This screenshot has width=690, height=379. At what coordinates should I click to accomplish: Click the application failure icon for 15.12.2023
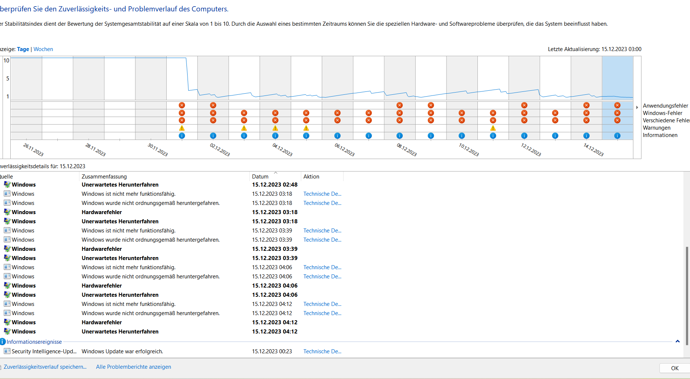tap(617, 105)
